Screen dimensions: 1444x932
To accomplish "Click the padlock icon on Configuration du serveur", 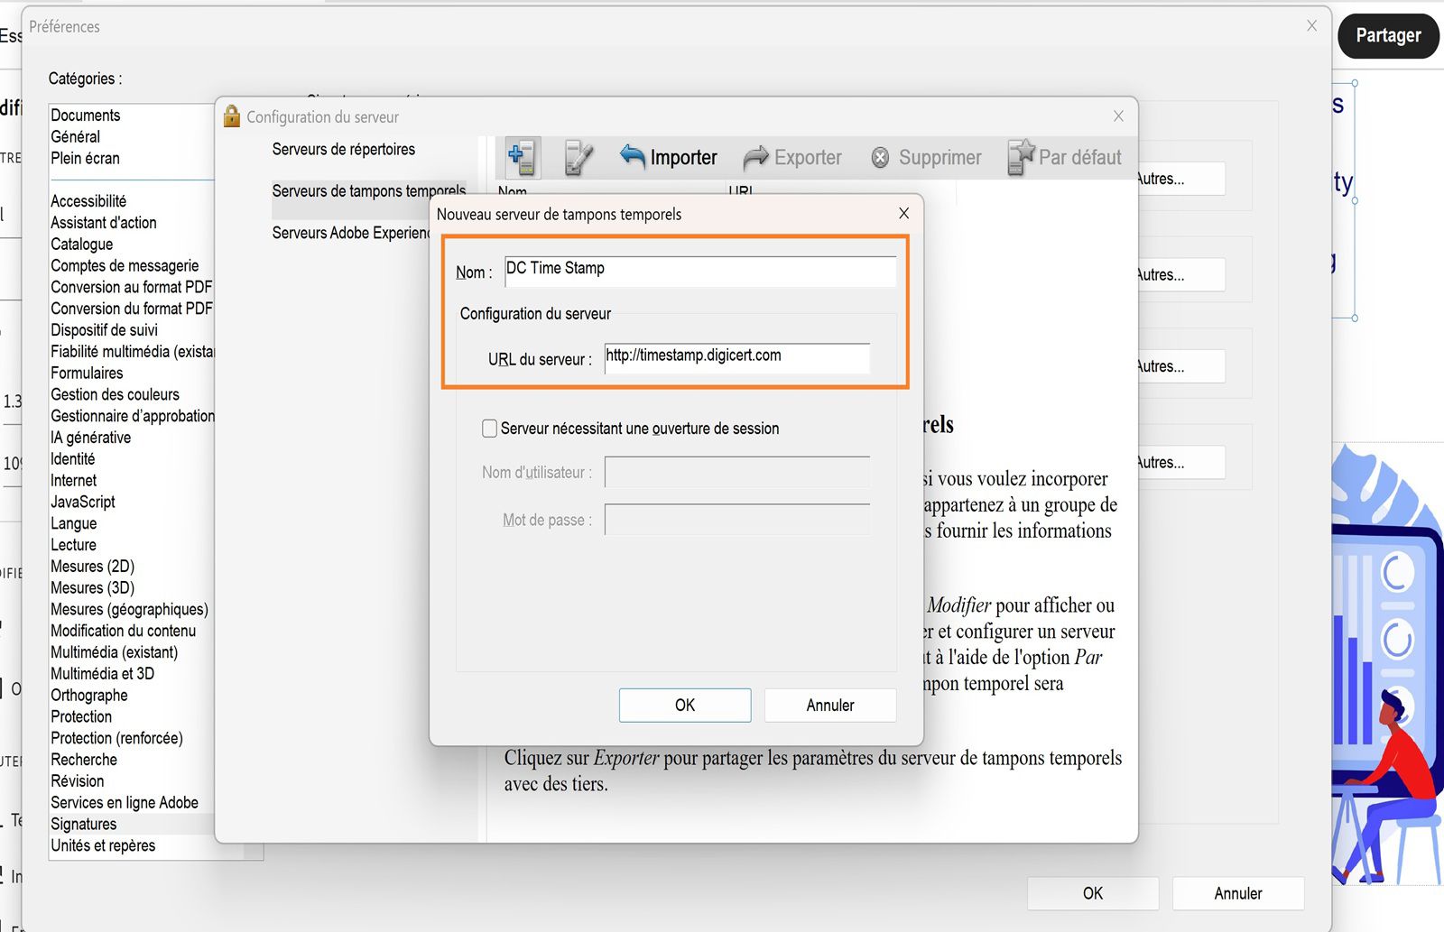I will click(232, 115).
